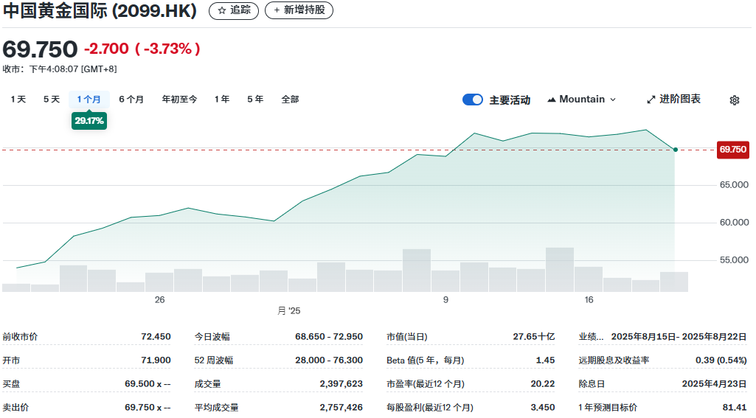Screen dimensions: 756x418
Task: Select the 年初至今 range tab
Action: [179, 100]
